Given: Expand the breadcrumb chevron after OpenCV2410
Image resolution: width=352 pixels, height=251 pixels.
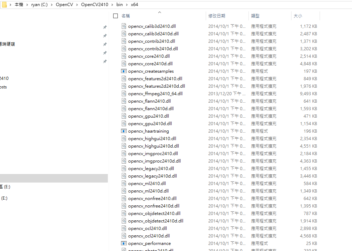Looking at the screenshot, I should 112,5.
